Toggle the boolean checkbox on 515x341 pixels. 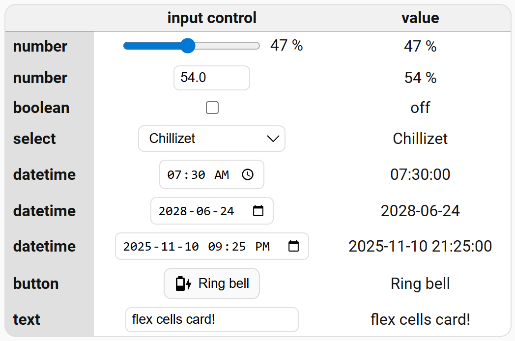[212, 108]
